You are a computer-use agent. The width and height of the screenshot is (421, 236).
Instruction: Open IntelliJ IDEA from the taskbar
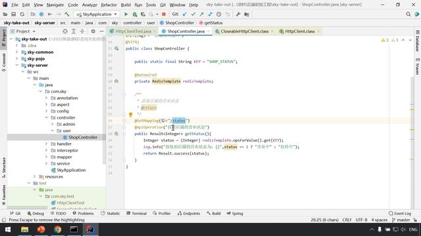pos(90,229)
